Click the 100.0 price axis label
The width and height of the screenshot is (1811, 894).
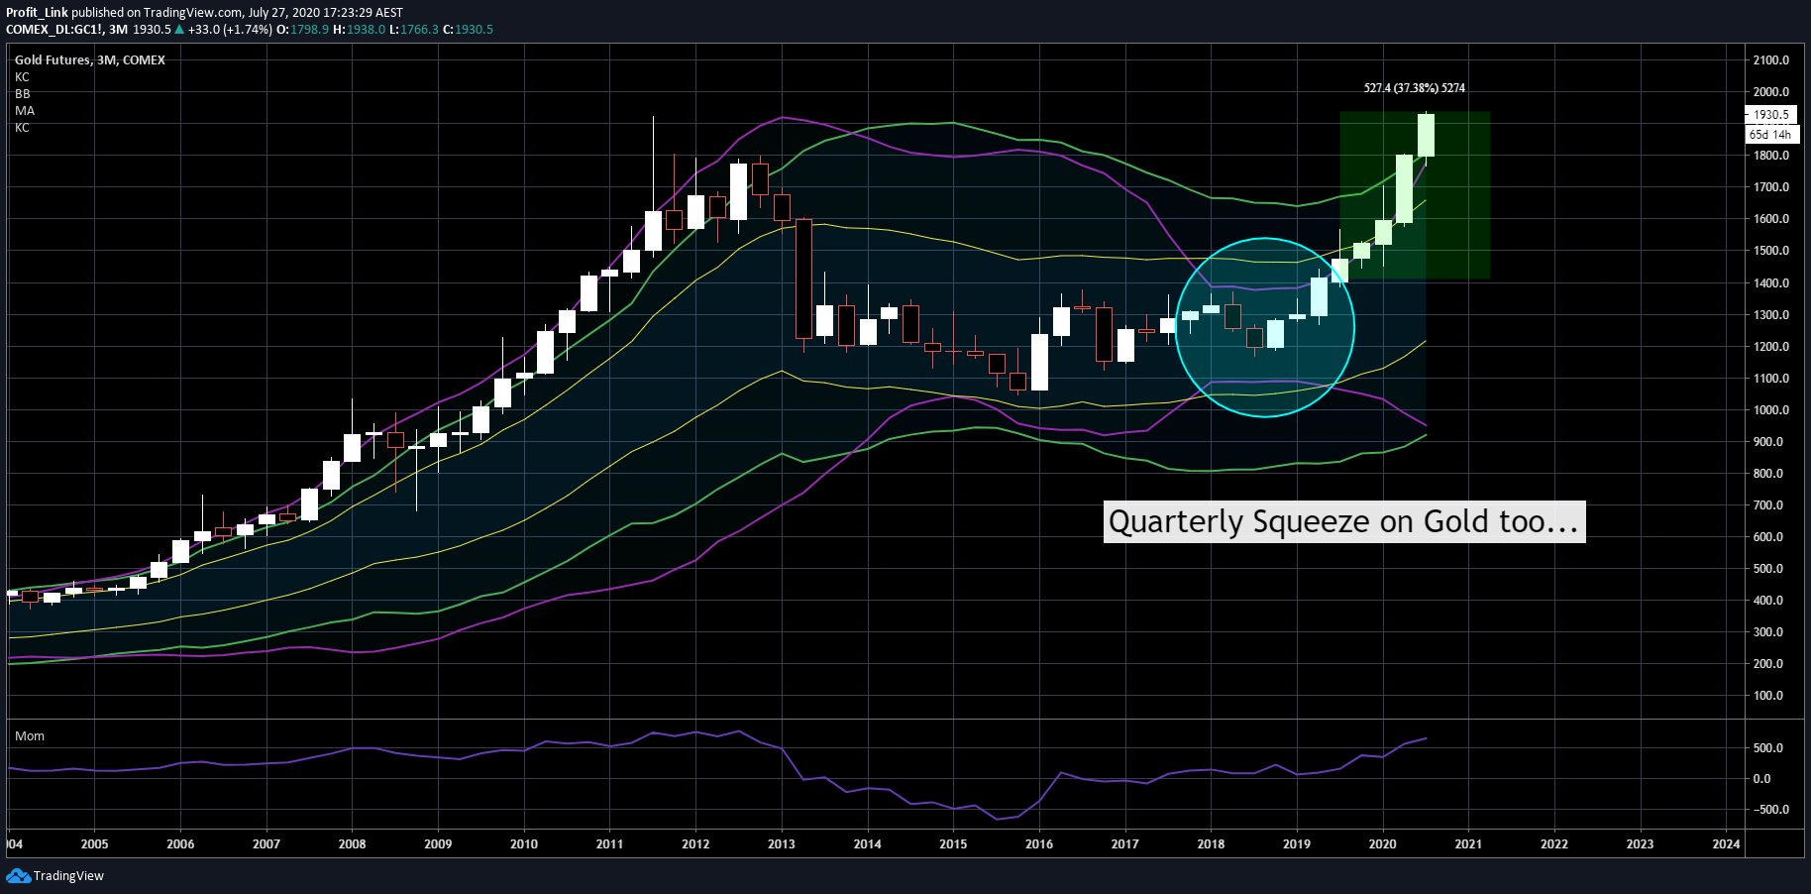1768,696
